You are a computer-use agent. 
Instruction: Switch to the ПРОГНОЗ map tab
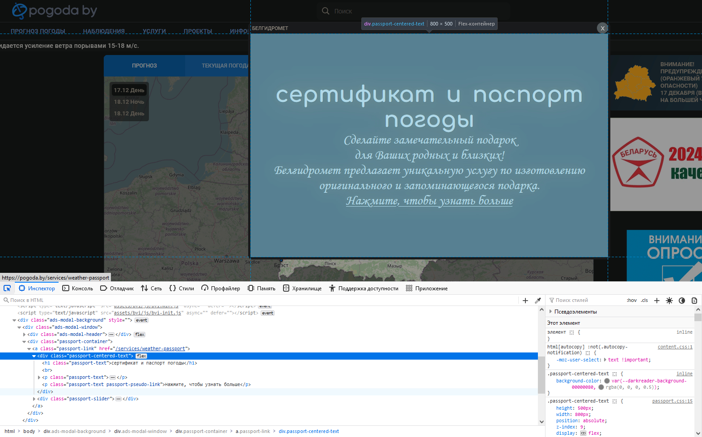[144, 66]
